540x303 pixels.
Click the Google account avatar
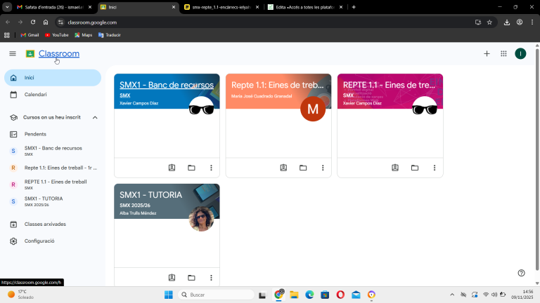520,54
